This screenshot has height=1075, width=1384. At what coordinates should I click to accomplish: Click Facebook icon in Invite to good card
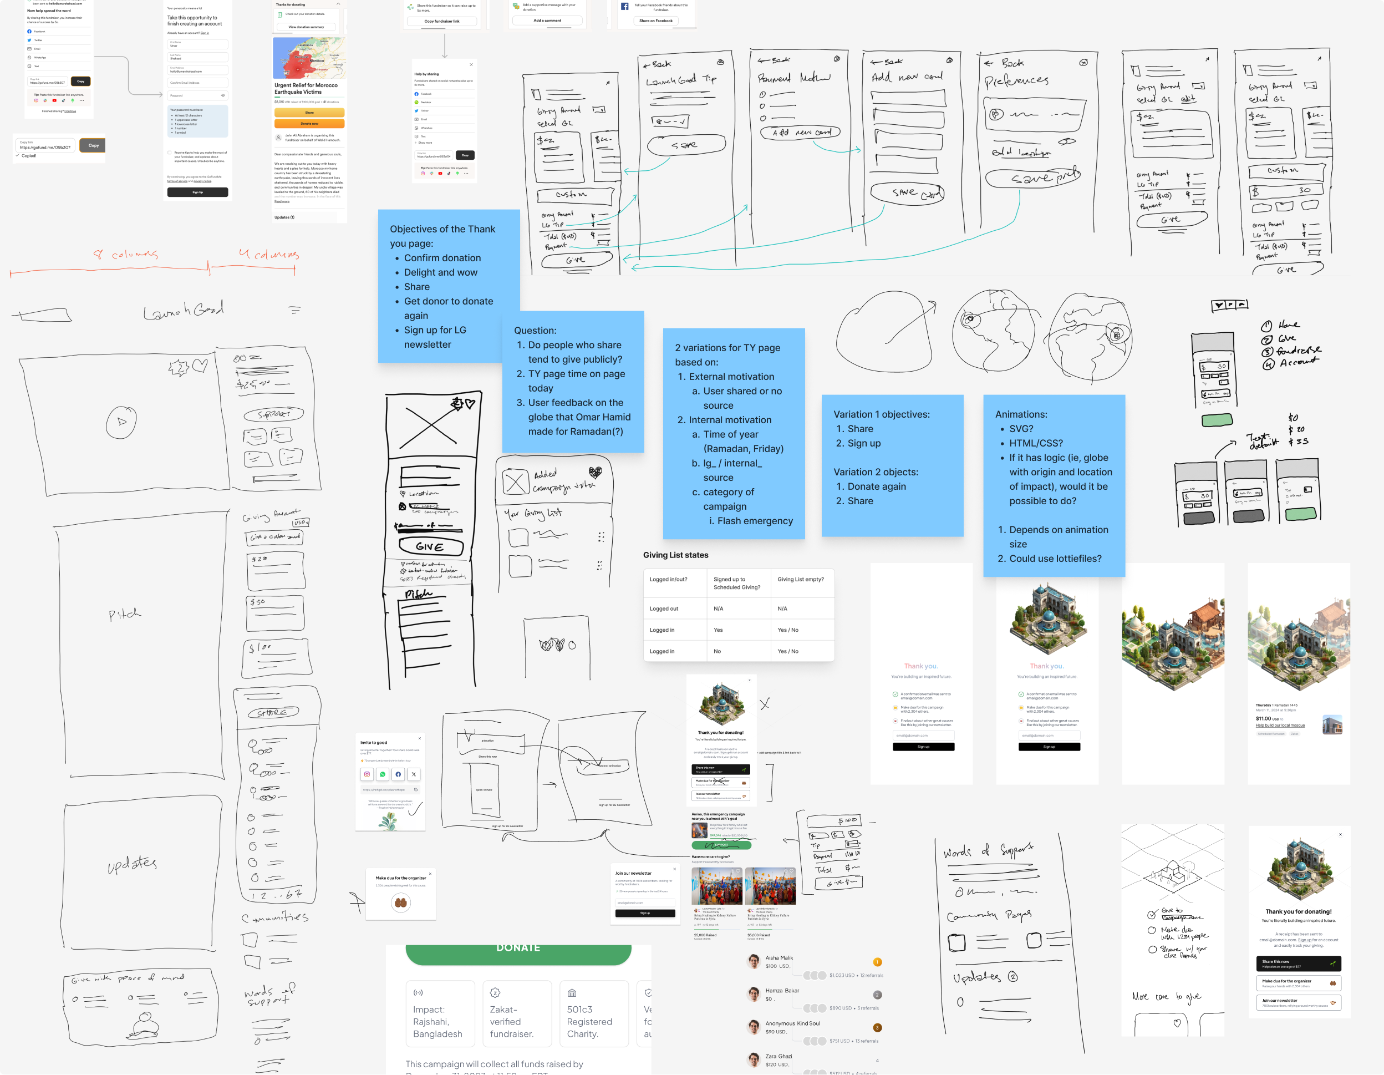click(398, 774)
